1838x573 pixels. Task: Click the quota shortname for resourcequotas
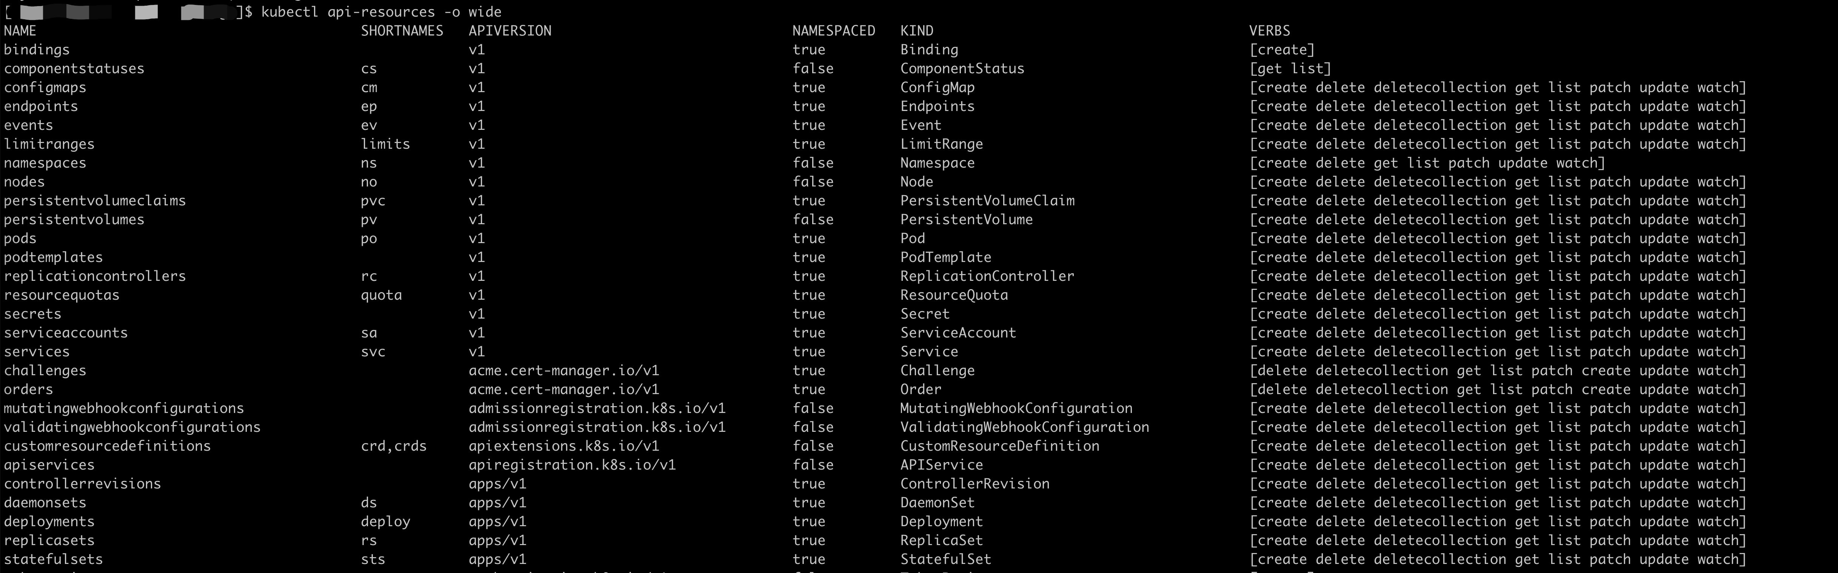(x=382, y=296)
